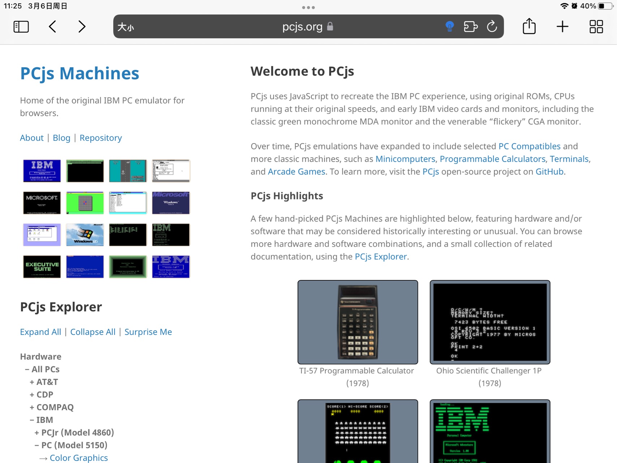617x463 pixels.
Task: Expand the CDP tree node
Action: click(x=41, y=395)
